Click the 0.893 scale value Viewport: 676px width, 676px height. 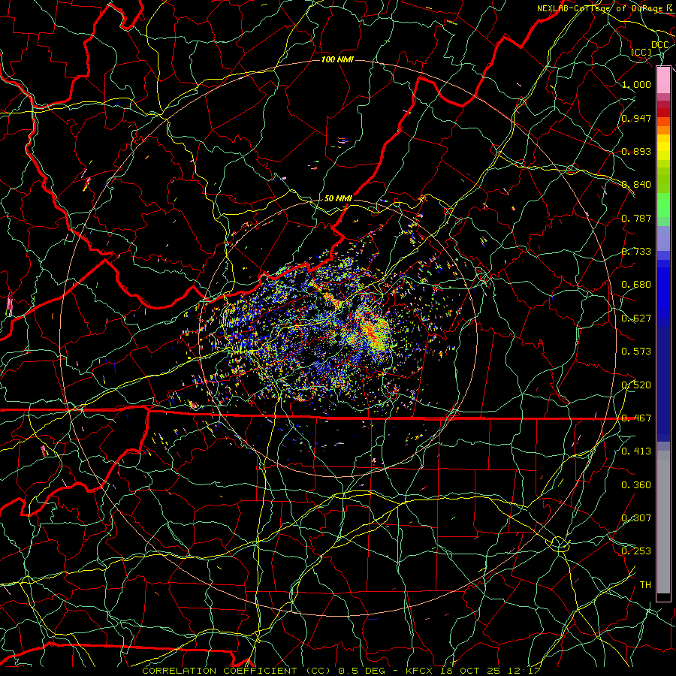[x=636, y=151]
